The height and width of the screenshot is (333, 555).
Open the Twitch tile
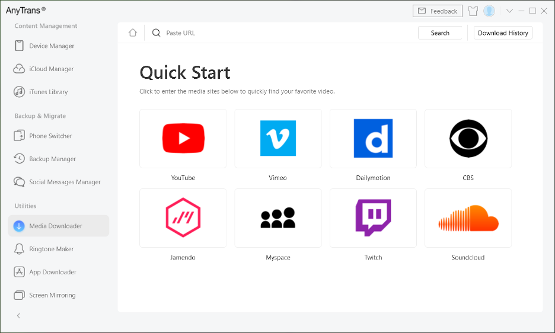pyautogui.click(x=373, y=217)
